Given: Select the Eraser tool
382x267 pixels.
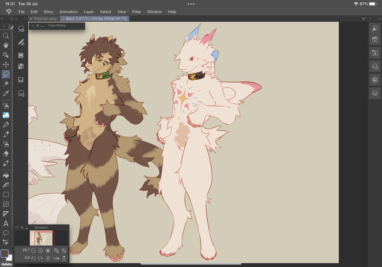Looking at the screenshot, I should pyautogui.click(x=6, y=154).
